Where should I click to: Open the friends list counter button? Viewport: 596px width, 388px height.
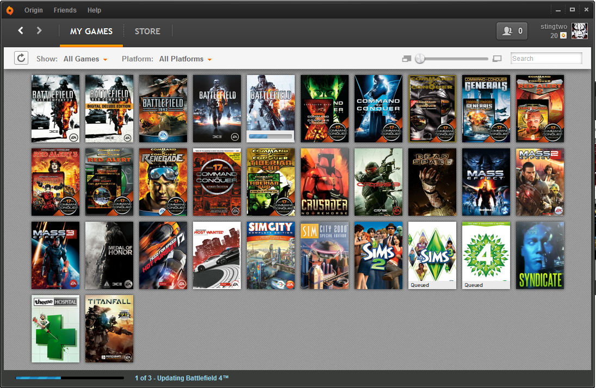(512, 31)
